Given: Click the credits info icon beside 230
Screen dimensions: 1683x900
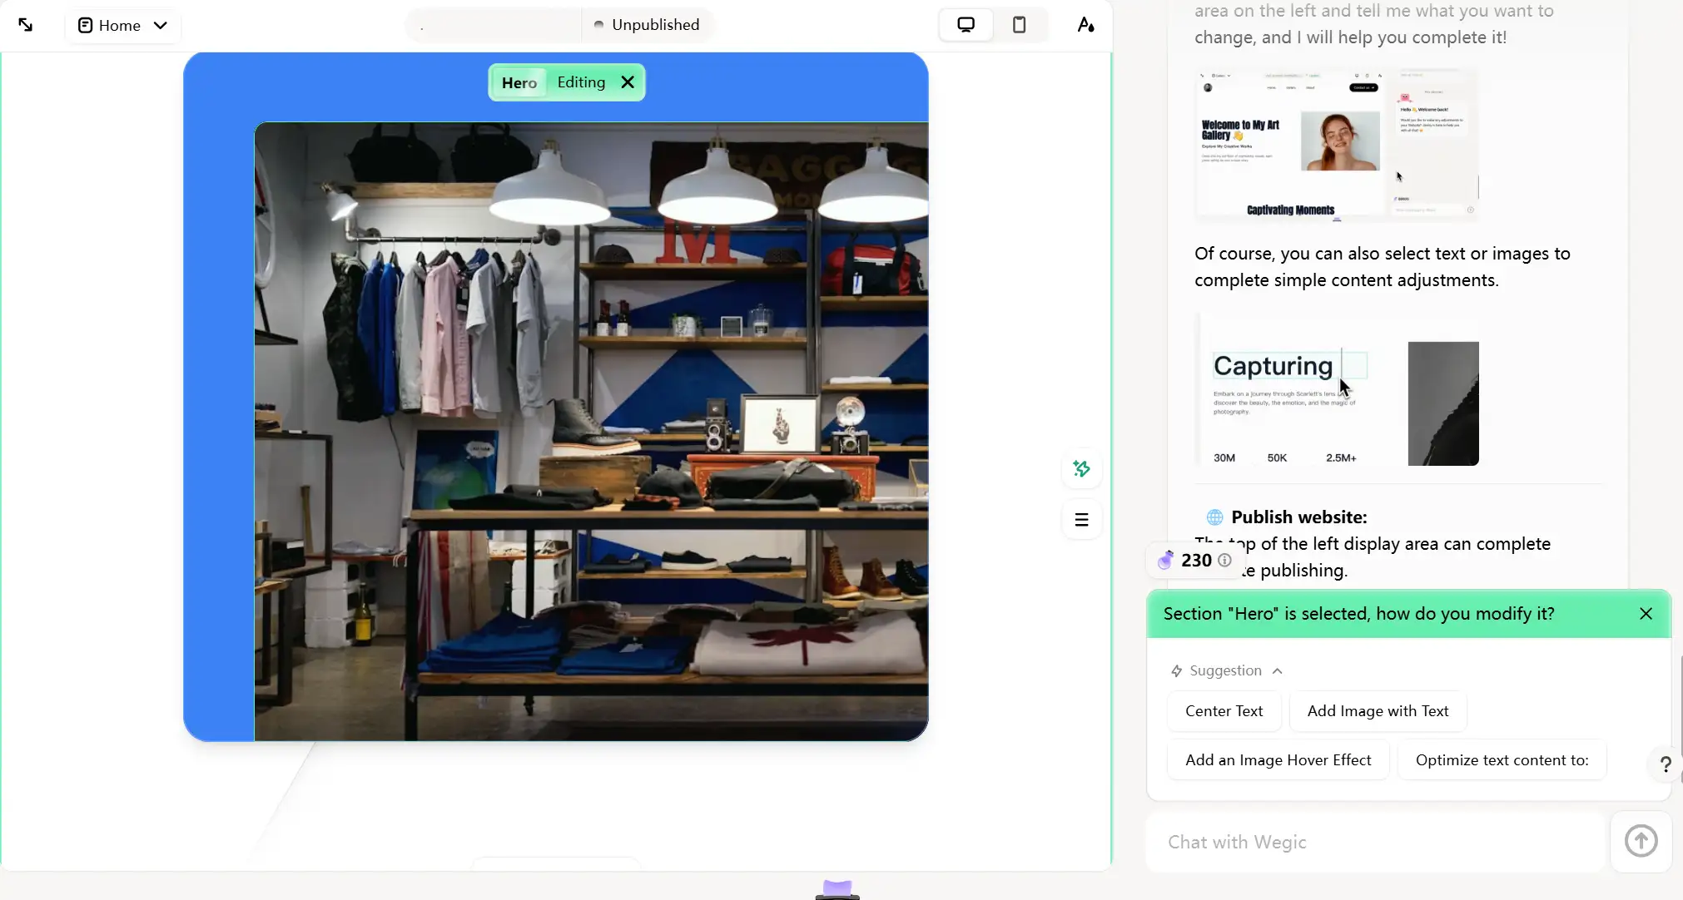Looking at the screenshot, I should coord(1224,561).
